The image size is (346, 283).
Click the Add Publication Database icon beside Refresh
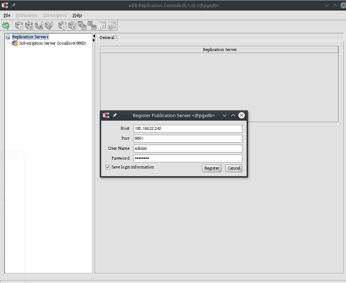pos(19,25)
